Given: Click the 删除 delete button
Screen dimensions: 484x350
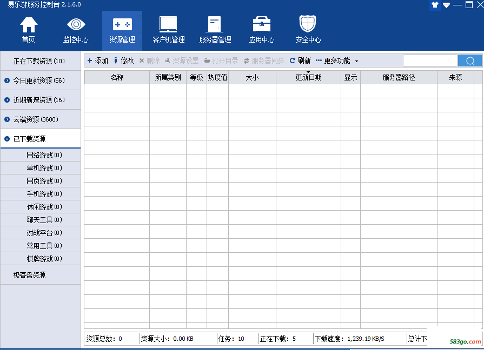Looking at the screenshot, I should pos(149,60).
